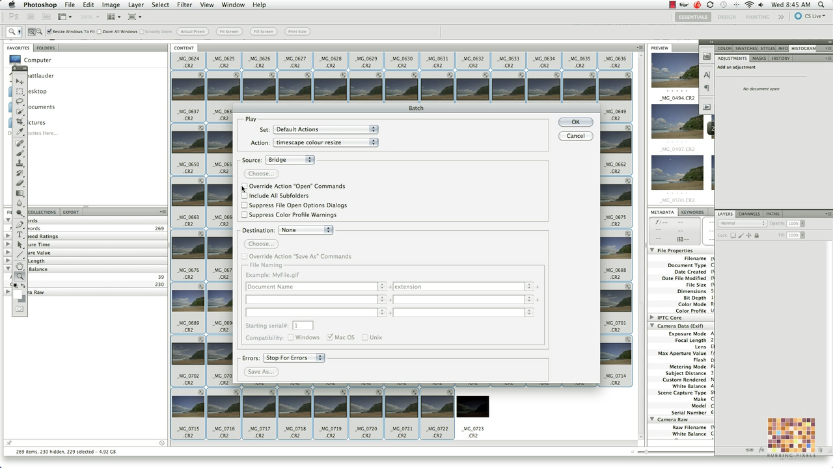Select the Lasso tool

click(x=20, y=101)
